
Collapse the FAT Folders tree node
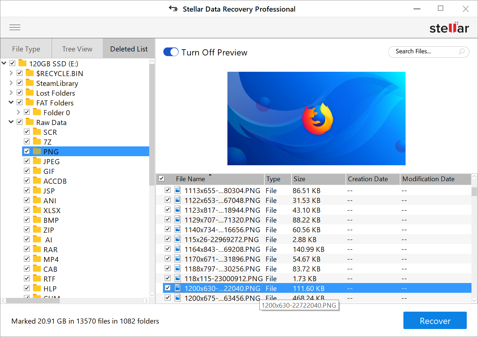pyautogui.click(x=11, y=103)
